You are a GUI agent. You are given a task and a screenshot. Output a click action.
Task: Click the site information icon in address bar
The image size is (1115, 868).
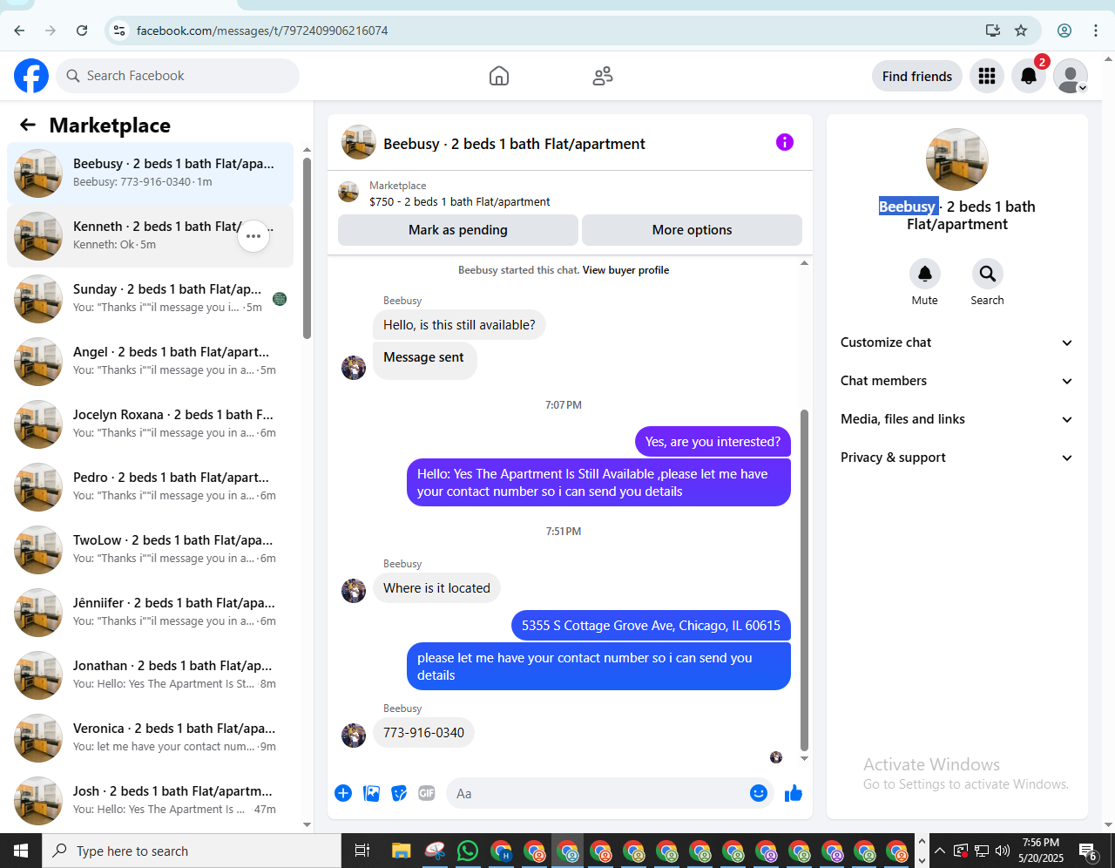point(119,31)
